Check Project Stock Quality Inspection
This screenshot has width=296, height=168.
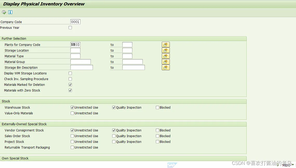coord(114,142)
